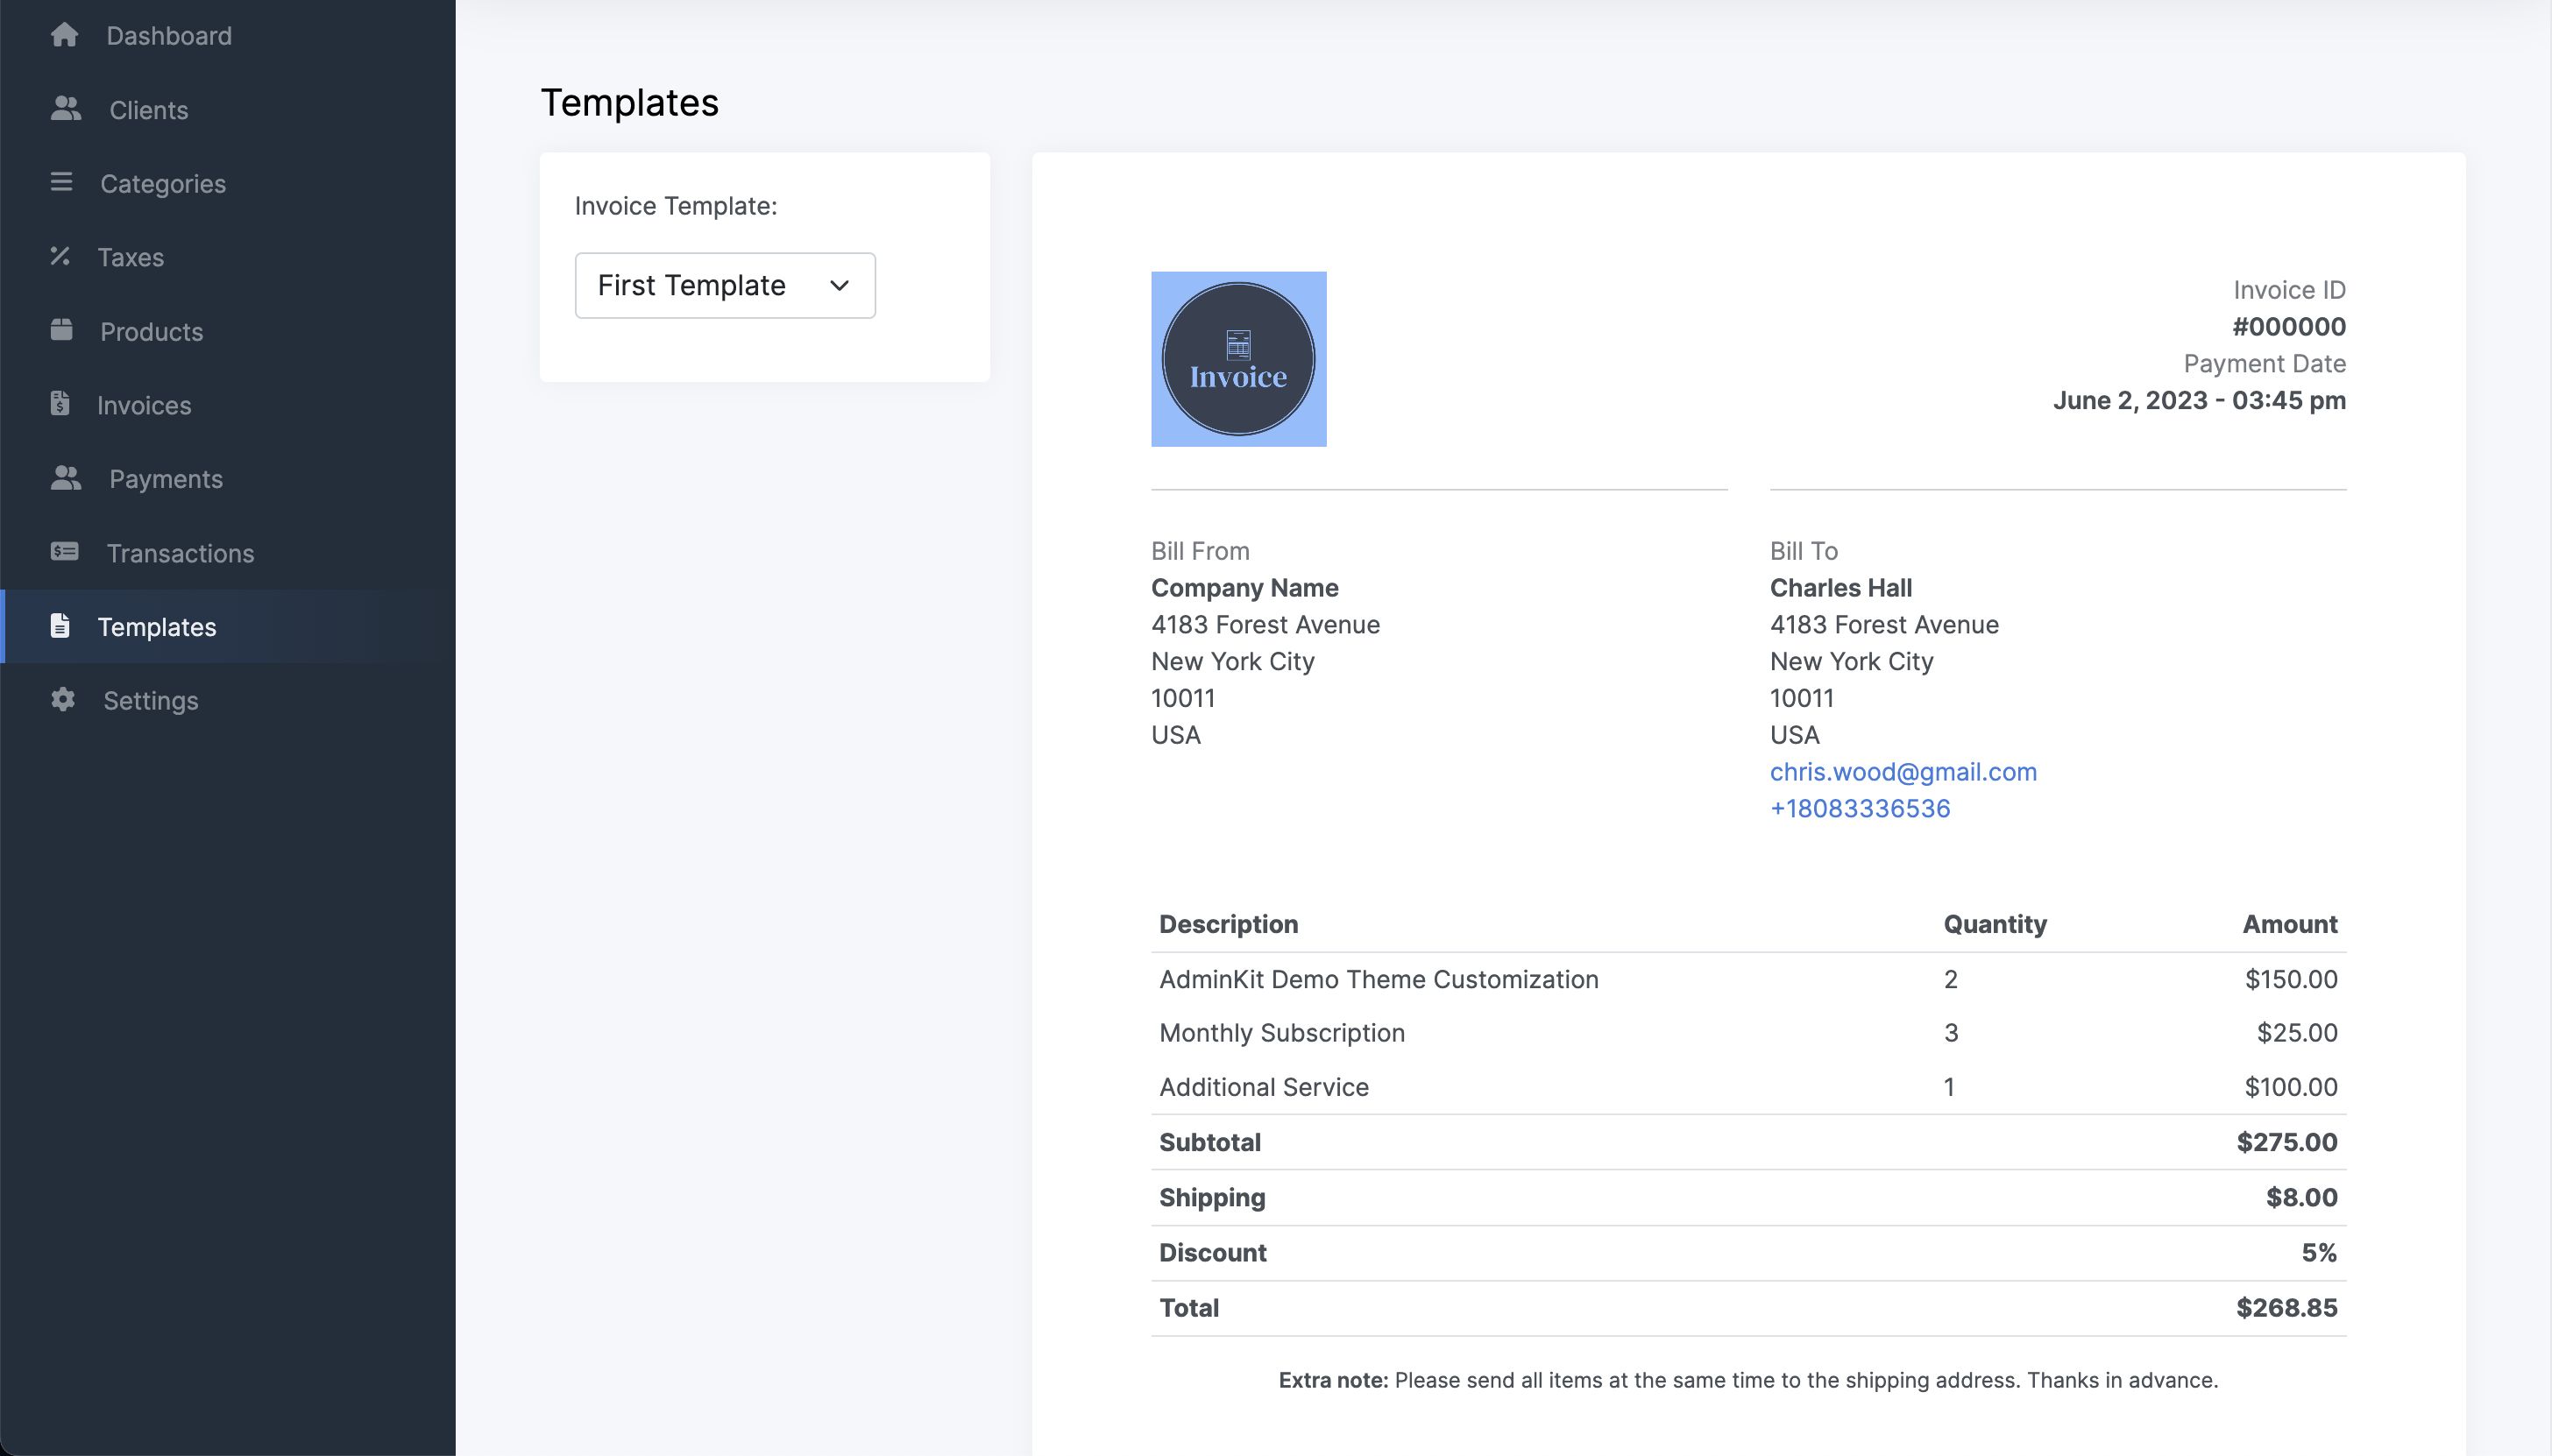Image resolution: width=2552 pixels, height=1456 pixels.
Task: Click the Invoices document icon
Action: tap(60, 404)
